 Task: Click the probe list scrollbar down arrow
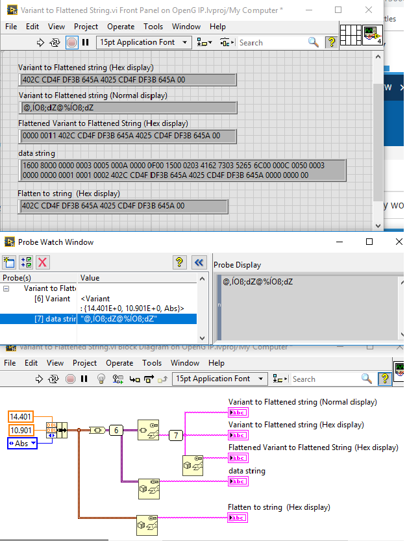[202, 338]
